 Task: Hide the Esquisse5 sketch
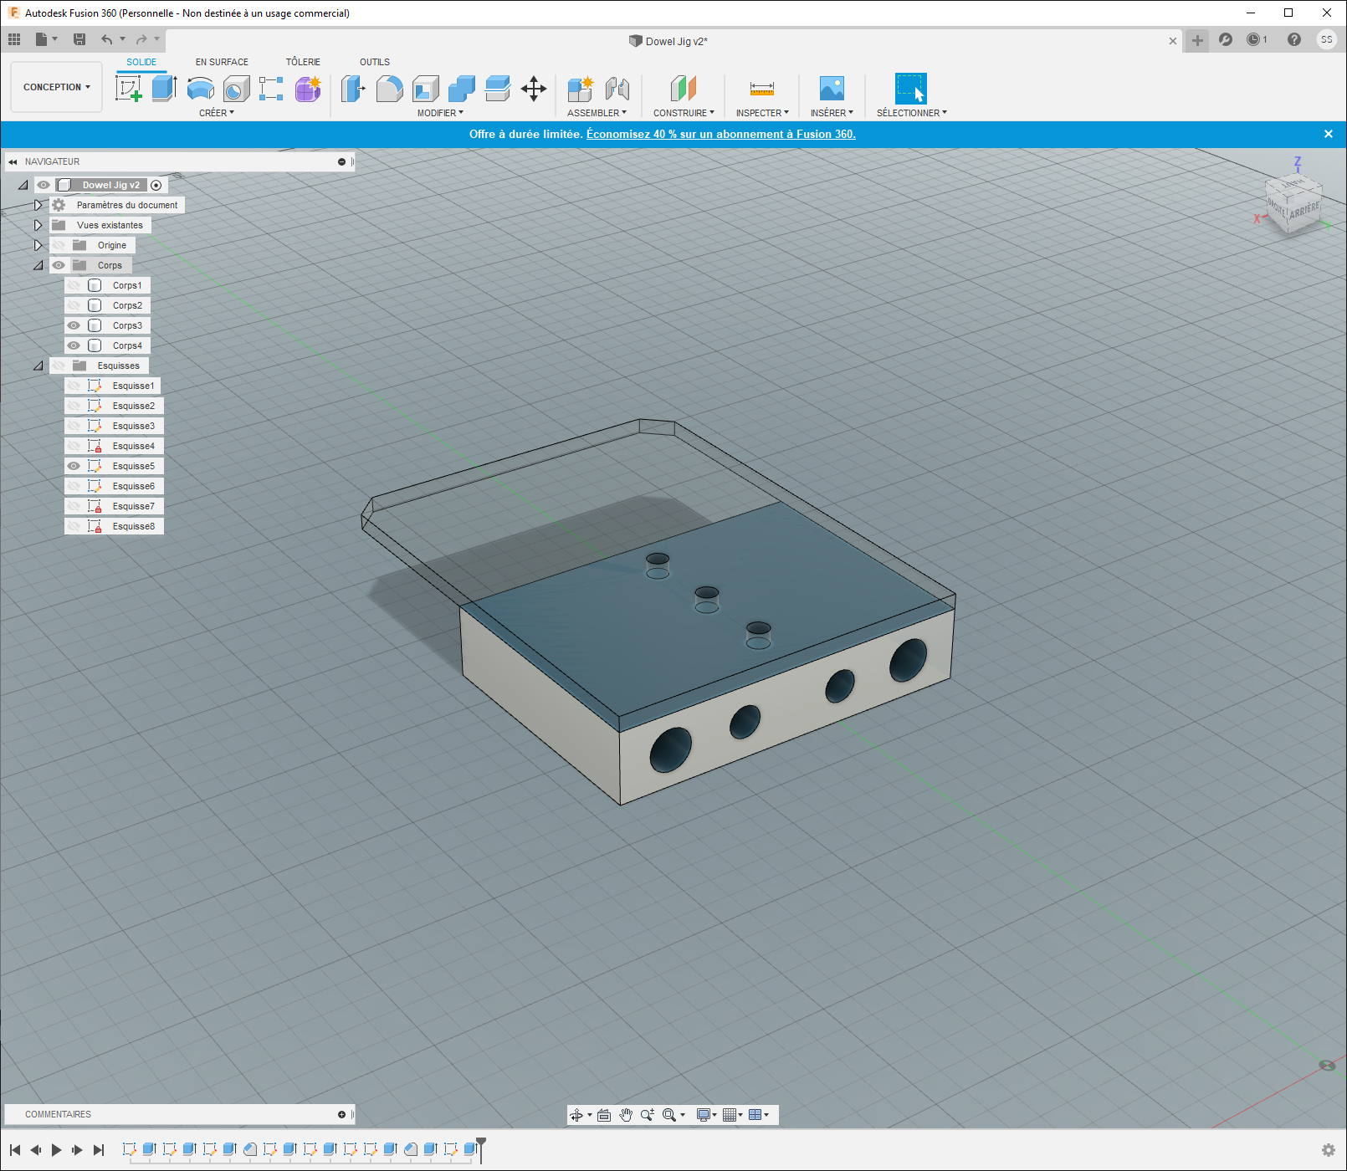pyautogui.click(x=74, y=466)
